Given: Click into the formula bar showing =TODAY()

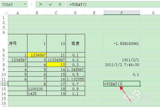Looking at the screenshot, I should click(x=113, y=4).
